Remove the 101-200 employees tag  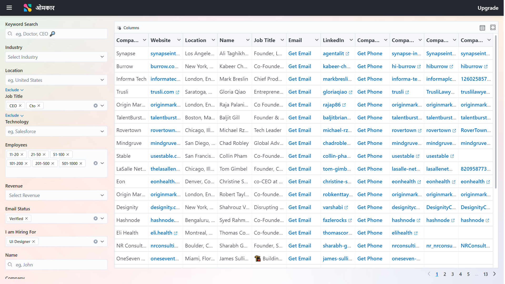[26, 164]
